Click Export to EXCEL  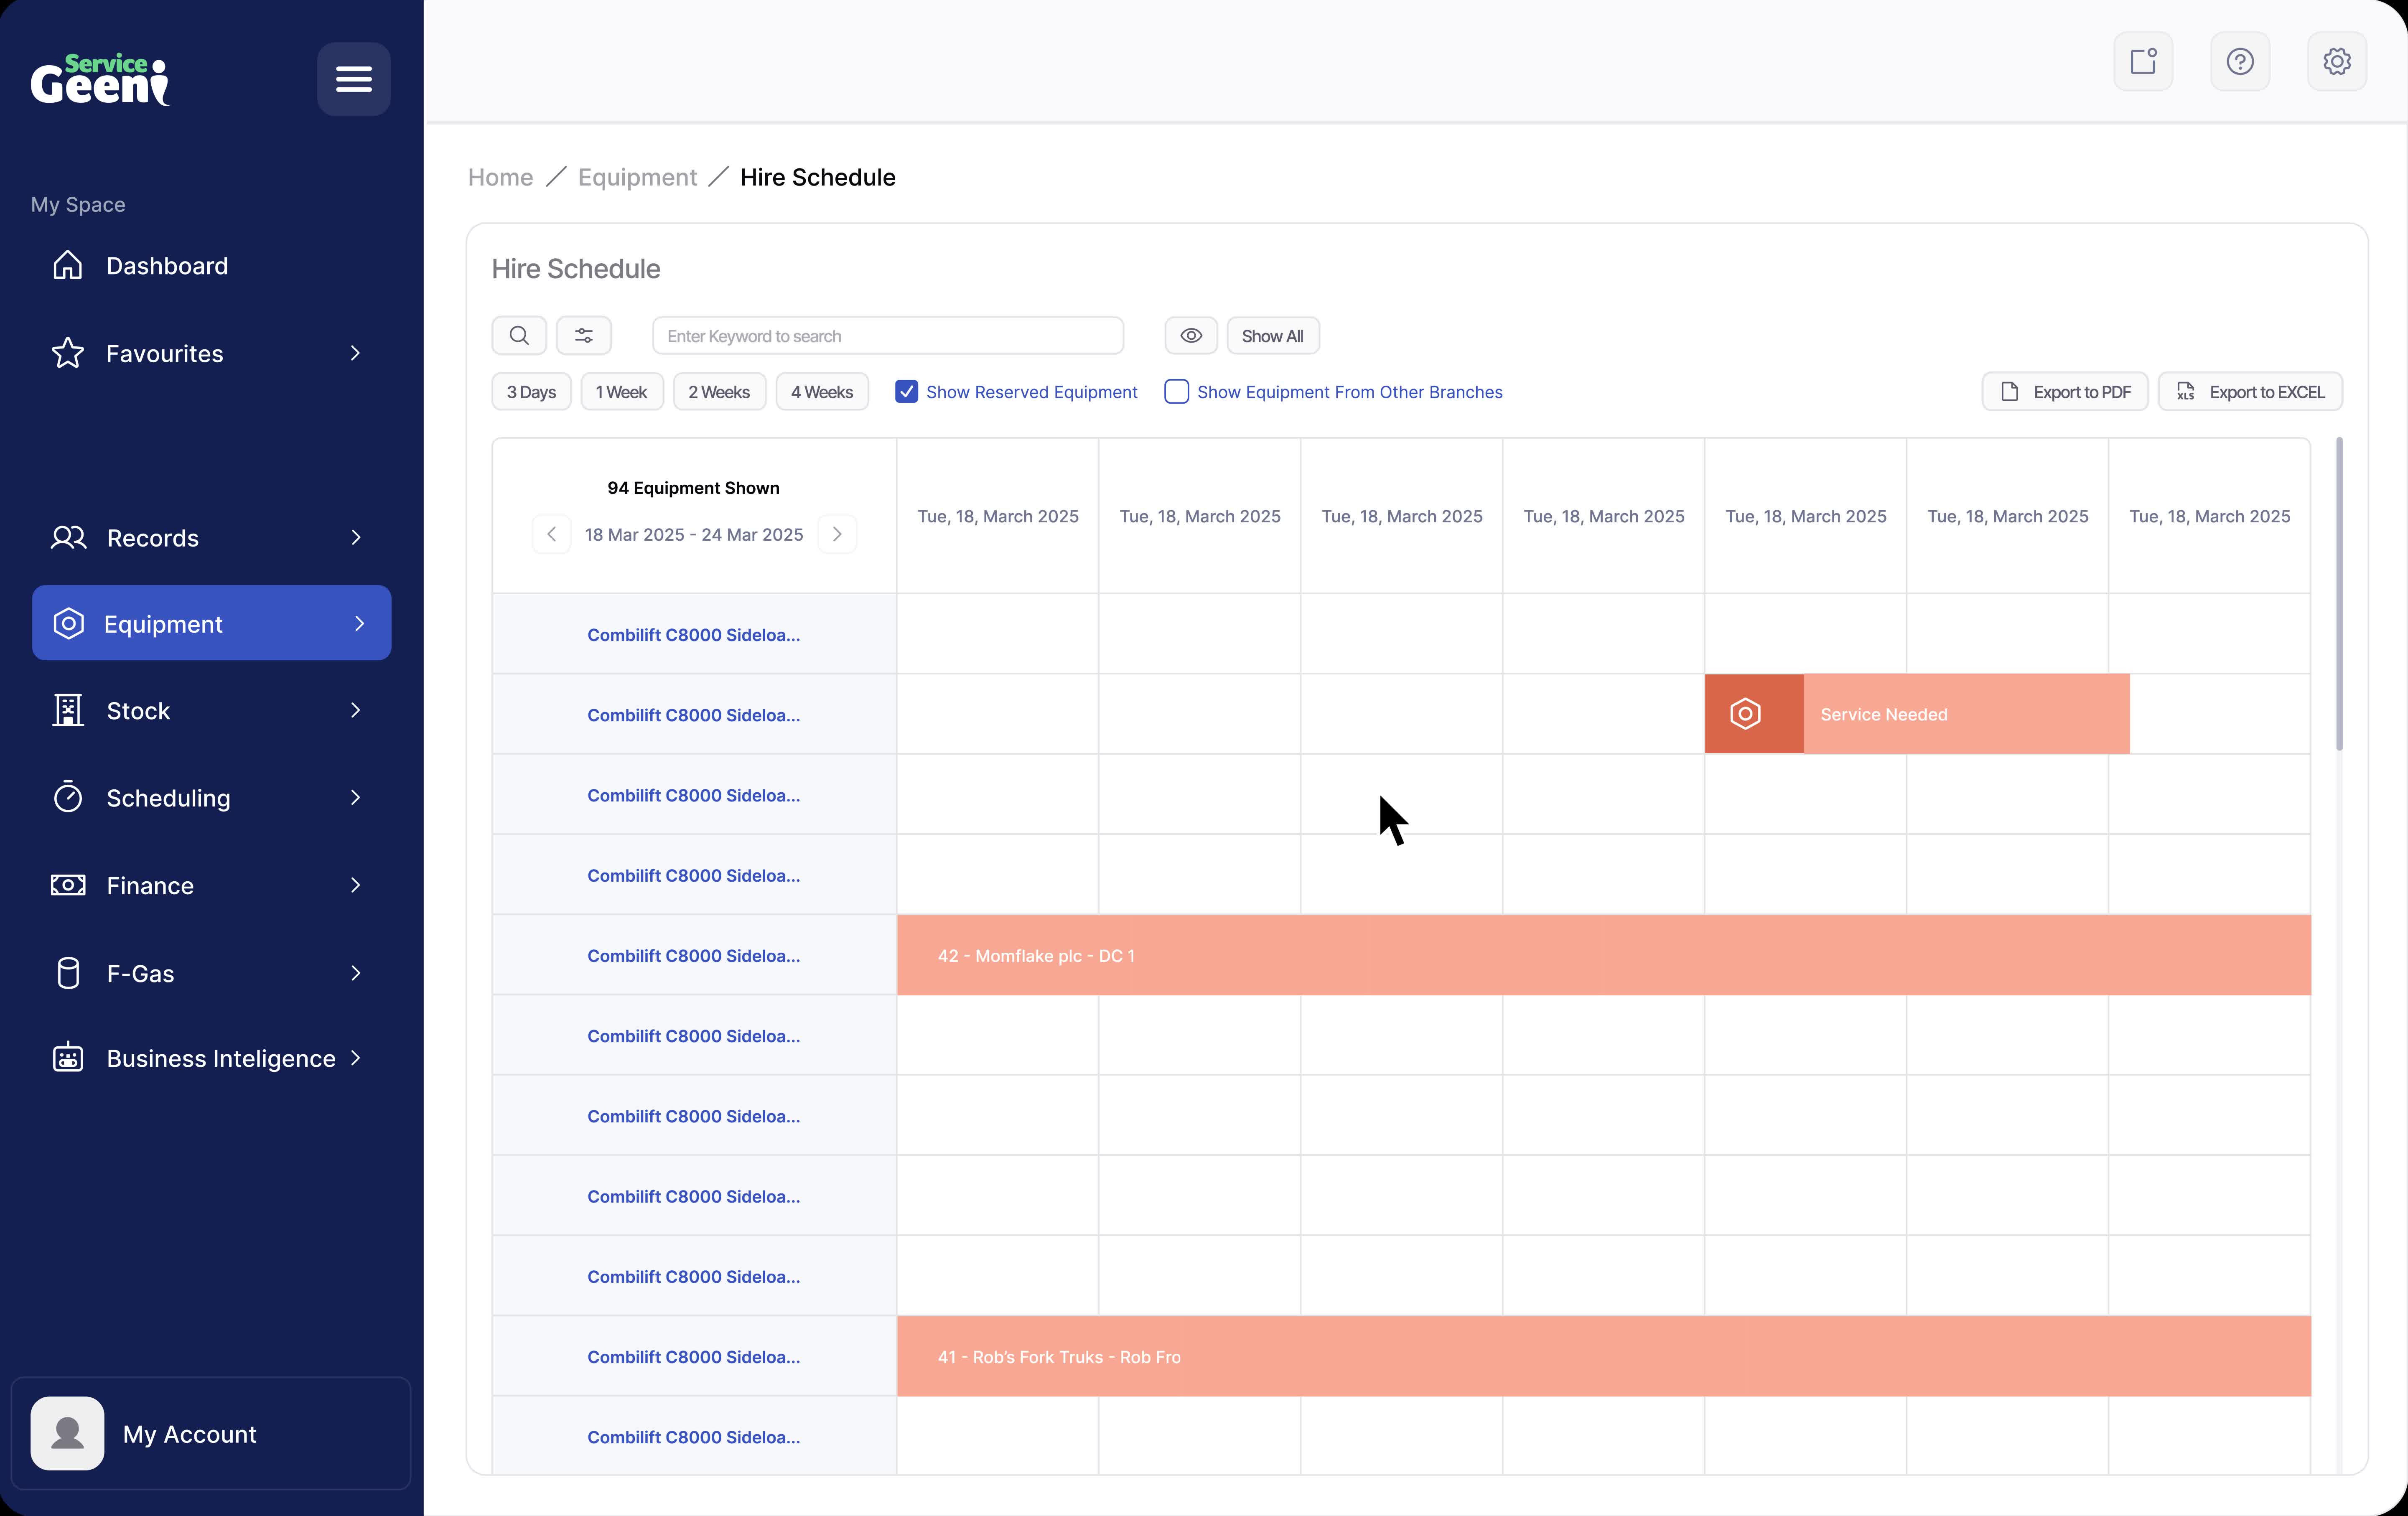click(x=2250, y=392)
